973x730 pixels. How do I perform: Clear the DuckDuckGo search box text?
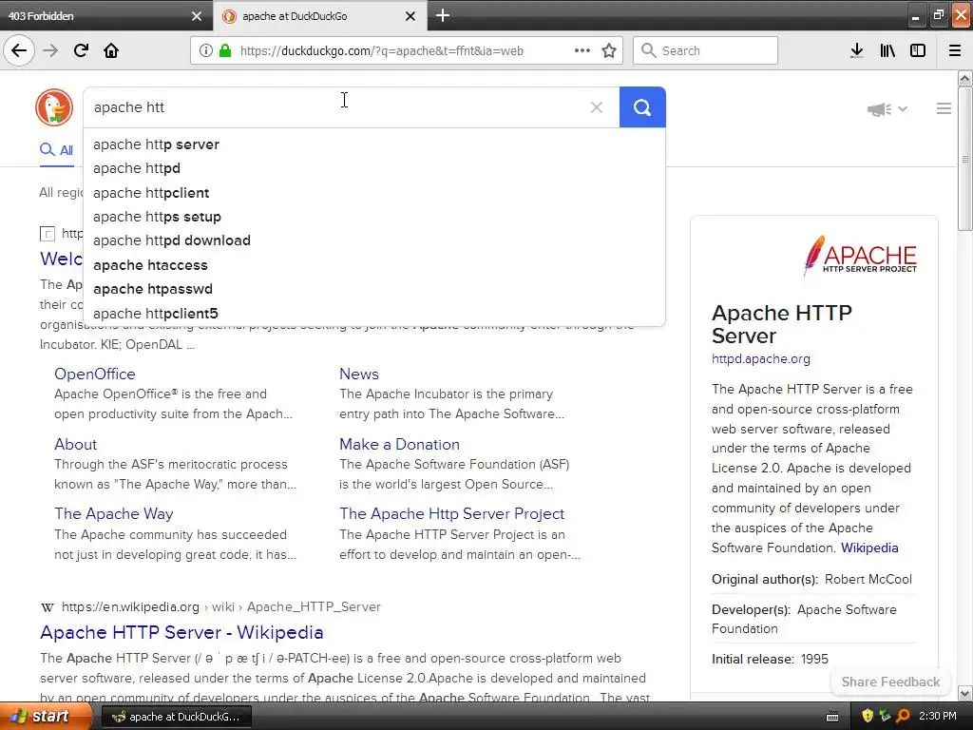tap(597, 107)
